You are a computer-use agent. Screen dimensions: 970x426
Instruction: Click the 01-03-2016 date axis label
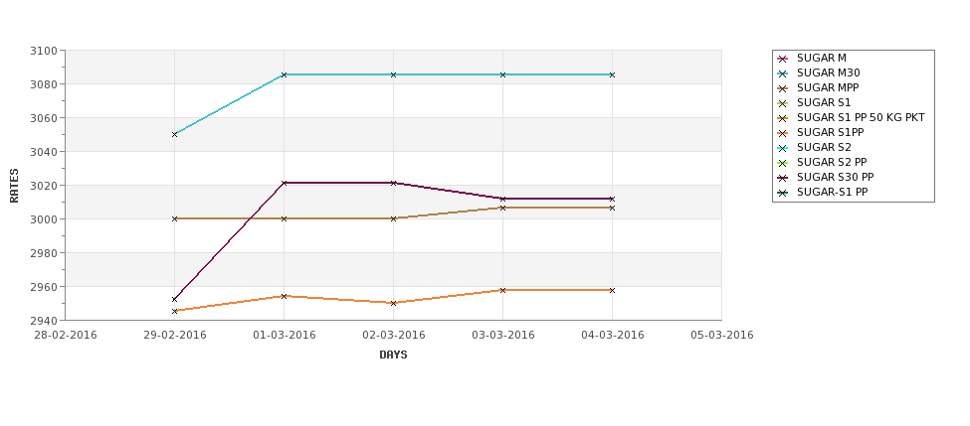284,336
